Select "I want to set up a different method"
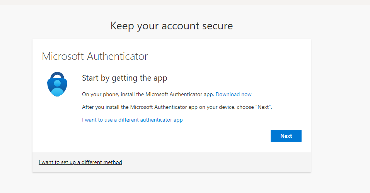The height and width of the screenshot is (193, 370). (80, 162)
